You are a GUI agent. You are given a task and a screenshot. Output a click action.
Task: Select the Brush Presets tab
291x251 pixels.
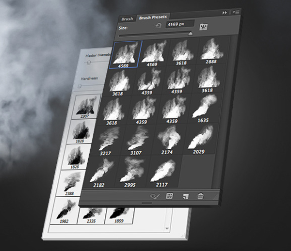click(153, 17)
